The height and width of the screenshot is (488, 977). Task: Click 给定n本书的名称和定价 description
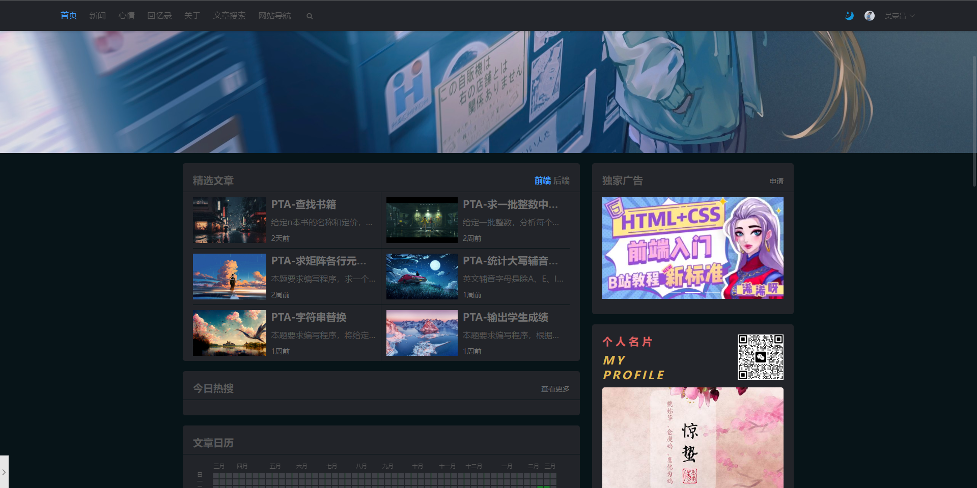coord(322,222)
